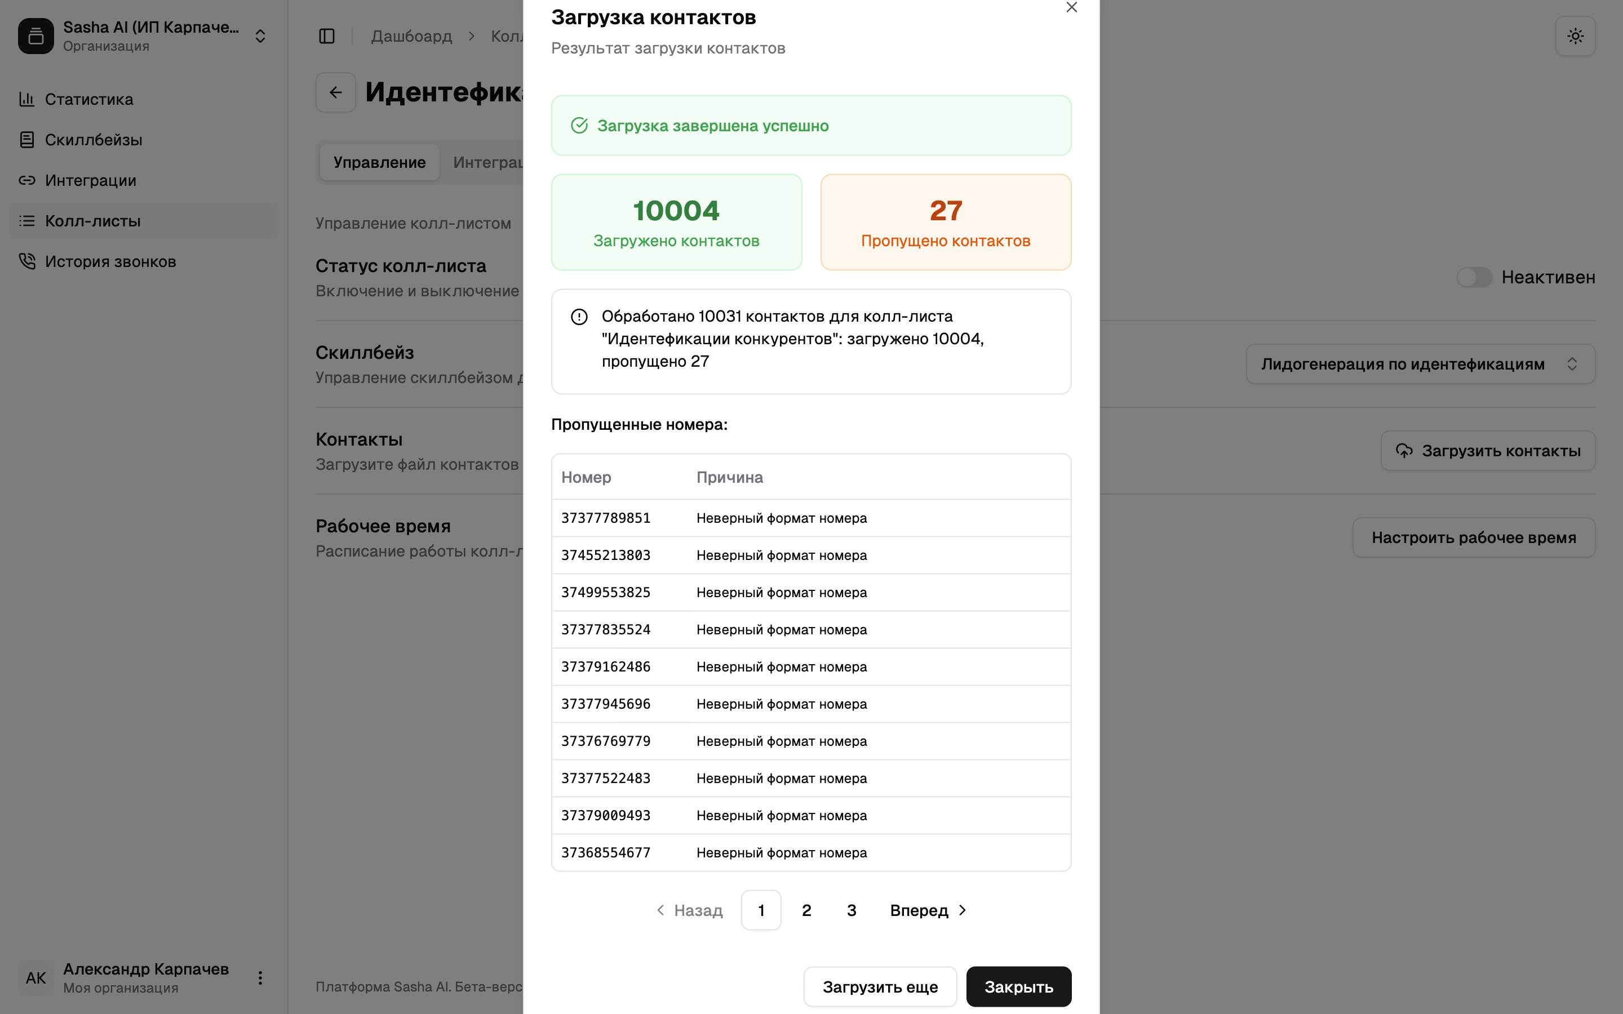The image size is (1623, 1014).
Task: Open Скиллбейзы in the sidebar
Action: pyautogui.click(x=93, y=140)
